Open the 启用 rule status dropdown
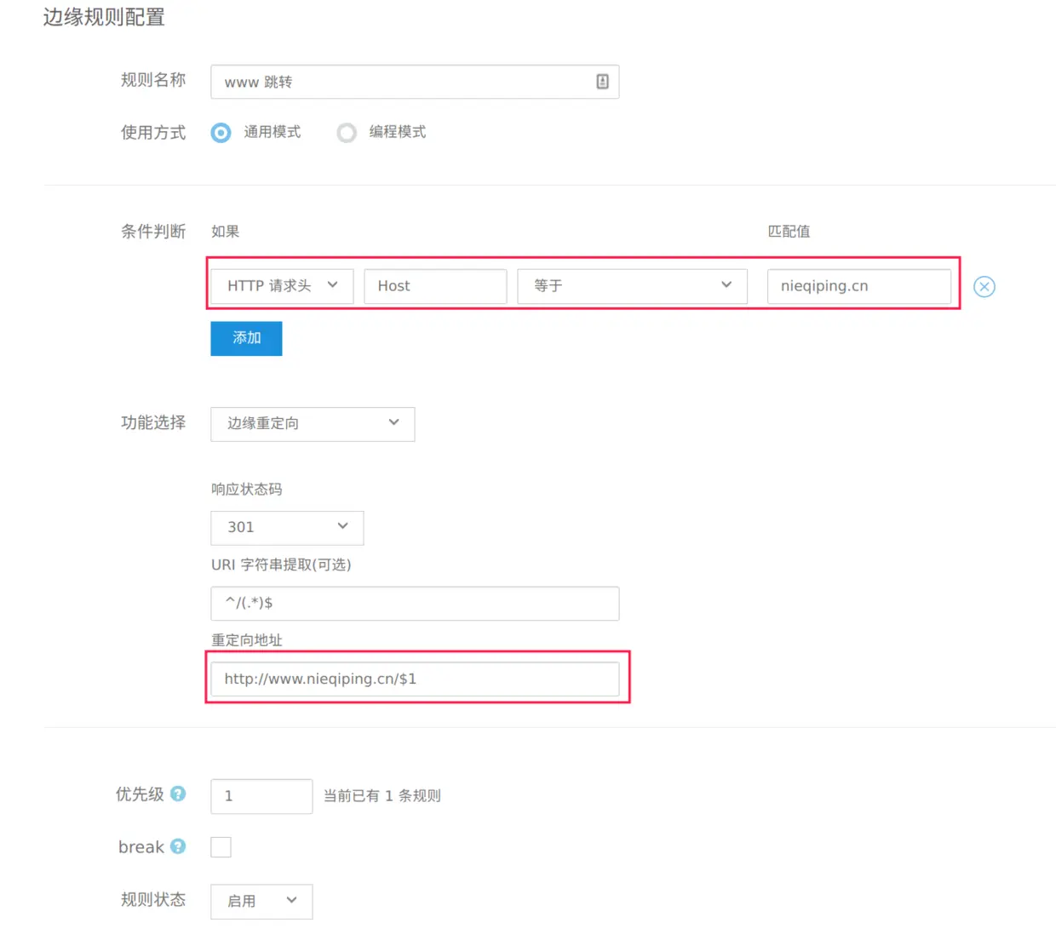1056x940 pixels. [261, 901]
